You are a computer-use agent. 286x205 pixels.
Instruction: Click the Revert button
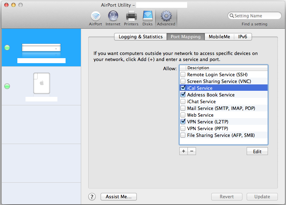227,196
